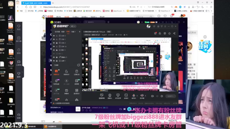230x129 pixels.
Task: Open the album cover thumbnail in QQ音乐
Action: tap(78, 109)
